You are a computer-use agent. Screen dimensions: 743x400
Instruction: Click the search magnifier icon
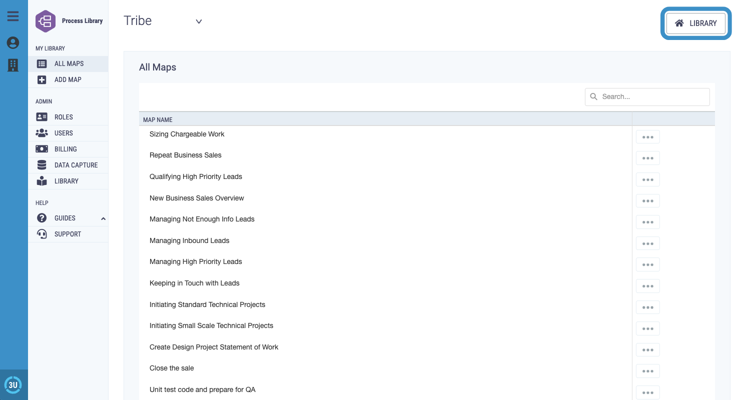pyautogui.click(x=594, y=96)
